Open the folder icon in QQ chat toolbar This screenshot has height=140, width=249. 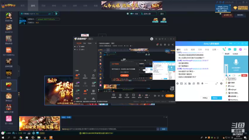tap(190, 83)
